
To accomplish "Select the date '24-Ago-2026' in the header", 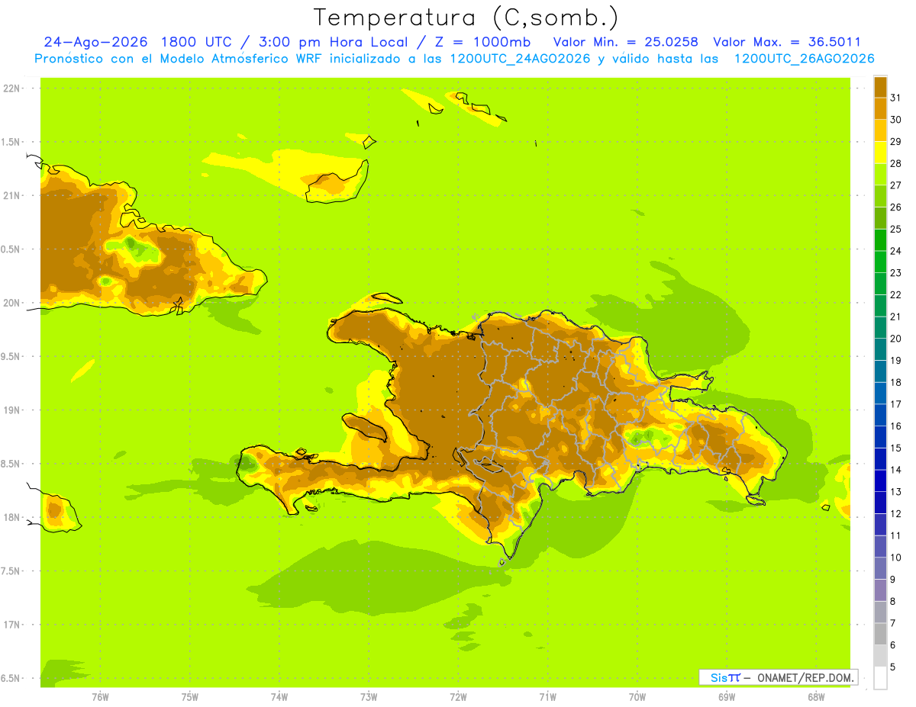I will 96,42.
